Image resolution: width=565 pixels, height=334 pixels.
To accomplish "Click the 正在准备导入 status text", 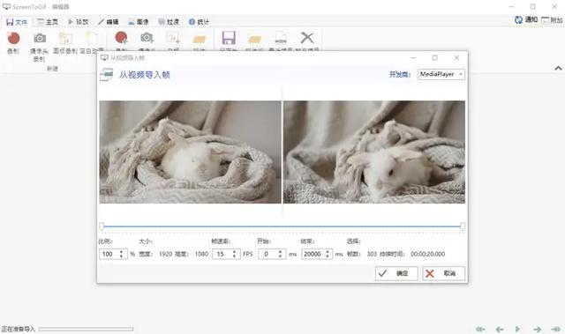I will (18, 329).
